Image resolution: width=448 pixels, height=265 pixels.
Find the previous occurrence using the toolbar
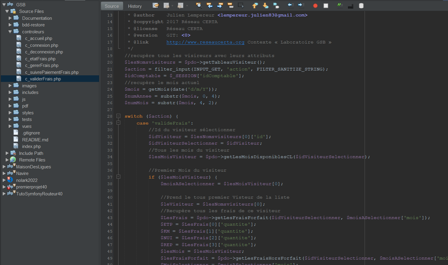click(209, 5)
